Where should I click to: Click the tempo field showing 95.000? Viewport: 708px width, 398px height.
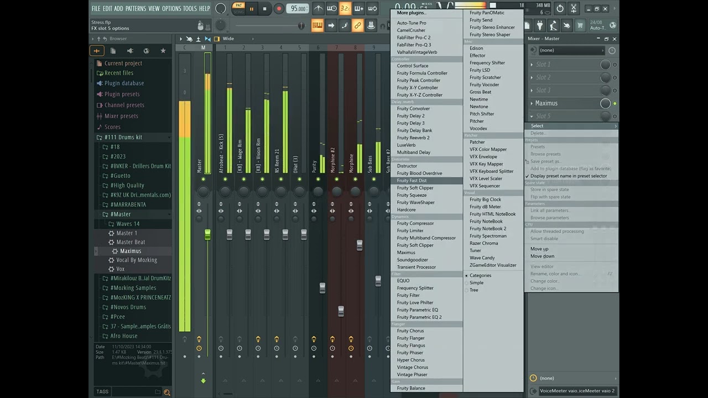pos(298,9)
